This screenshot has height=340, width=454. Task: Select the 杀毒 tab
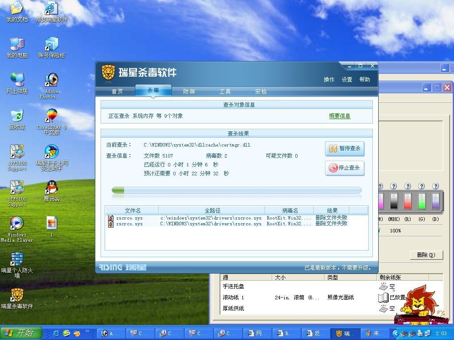point(153,90)
